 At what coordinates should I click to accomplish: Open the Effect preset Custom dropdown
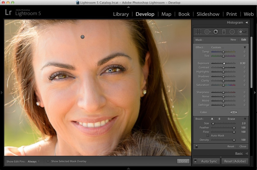click(x=217, y=47)
